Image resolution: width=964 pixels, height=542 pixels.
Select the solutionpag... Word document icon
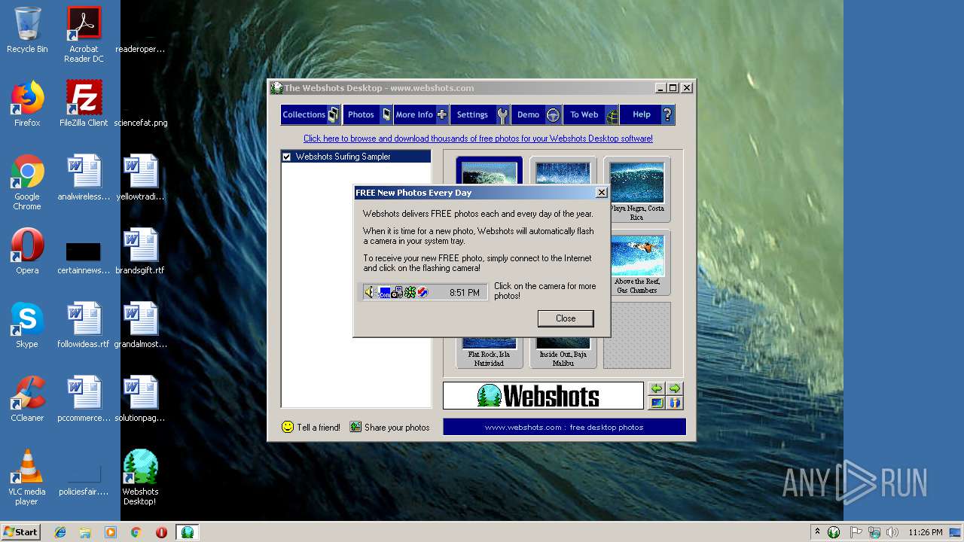click(141, 399)
